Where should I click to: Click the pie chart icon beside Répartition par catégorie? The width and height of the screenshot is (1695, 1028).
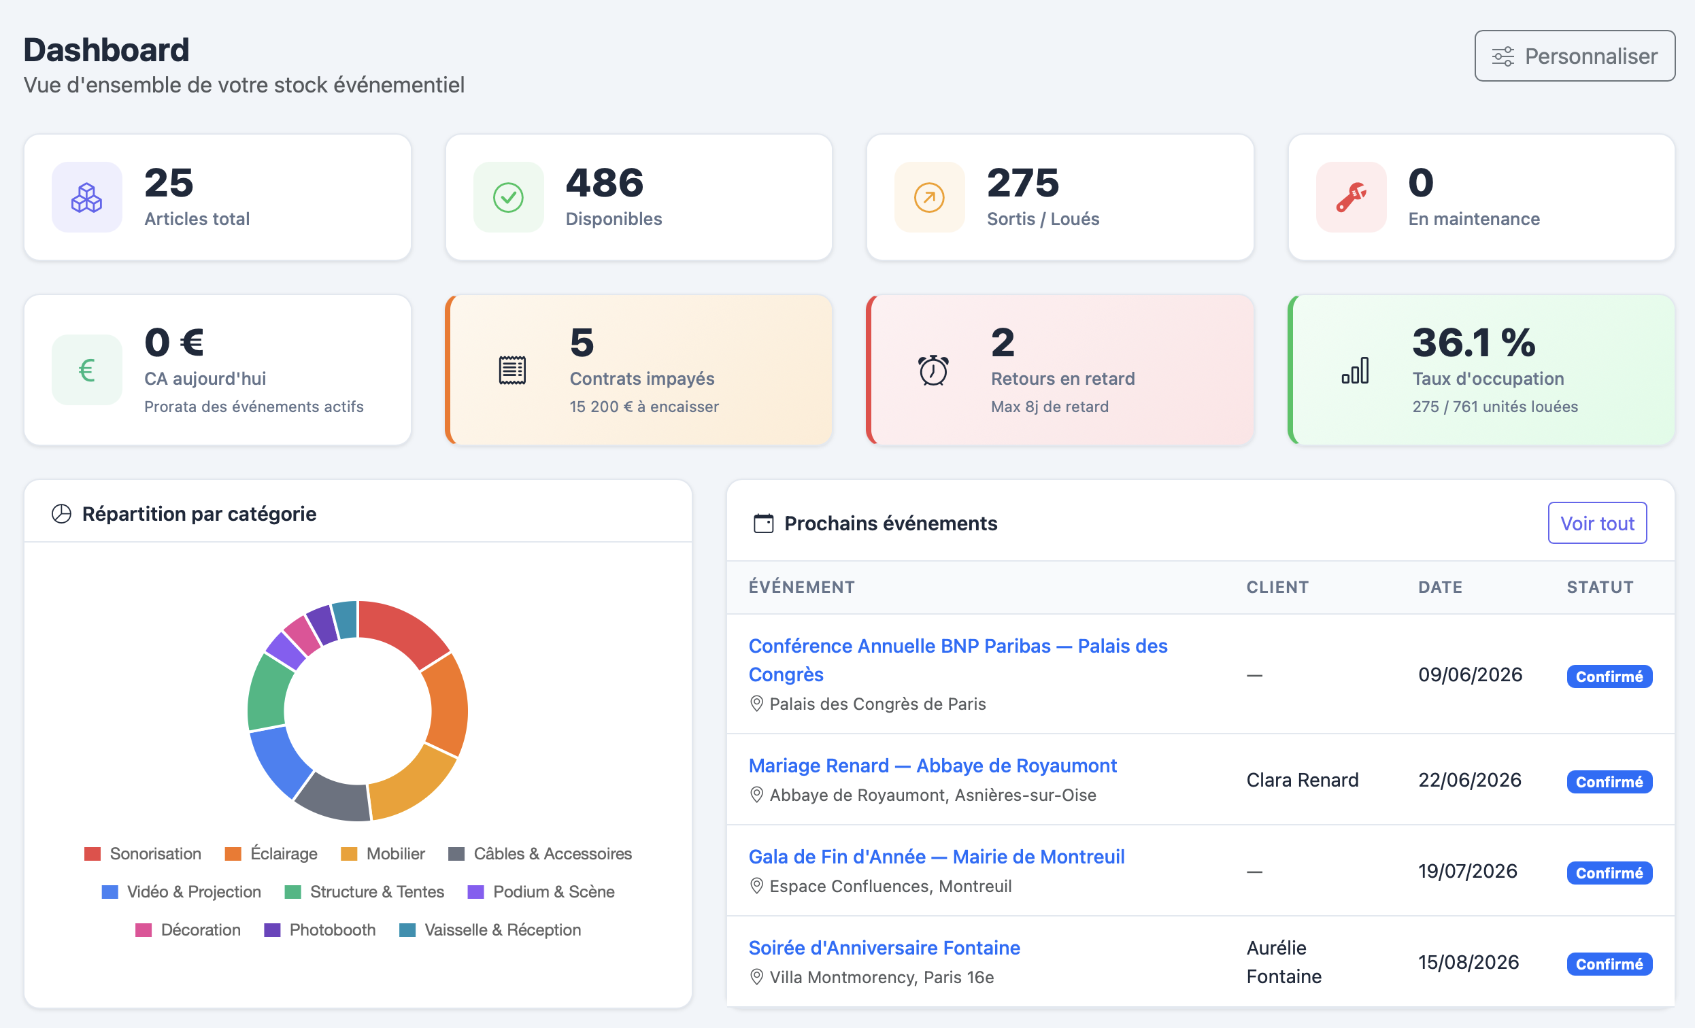tap(61, 513)
